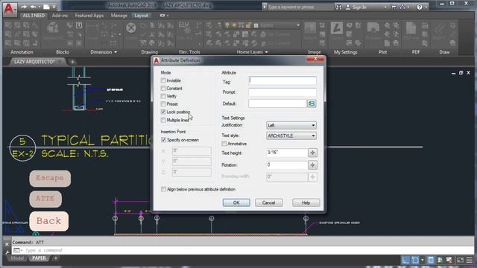Pick Rotation on screen button

point(312,165)
